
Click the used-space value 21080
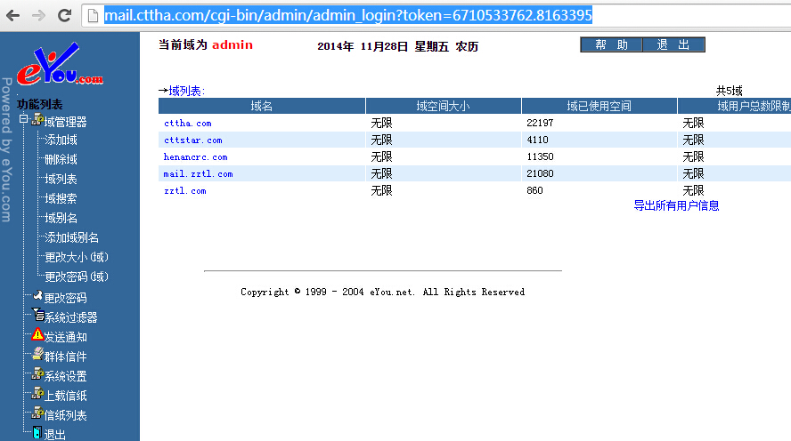click(540, 173)
